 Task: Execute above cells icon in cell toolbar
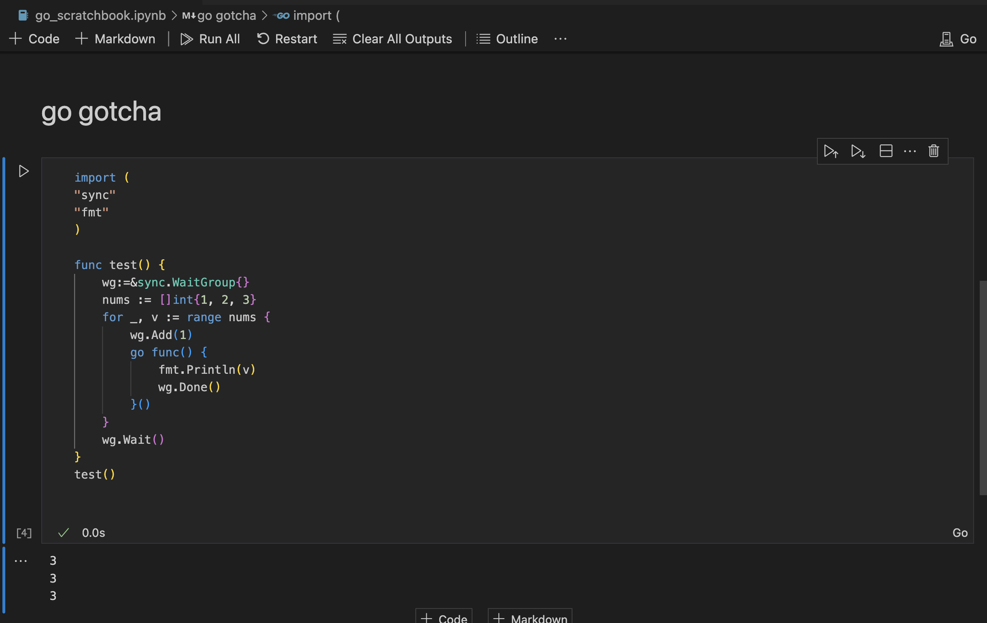831,151
